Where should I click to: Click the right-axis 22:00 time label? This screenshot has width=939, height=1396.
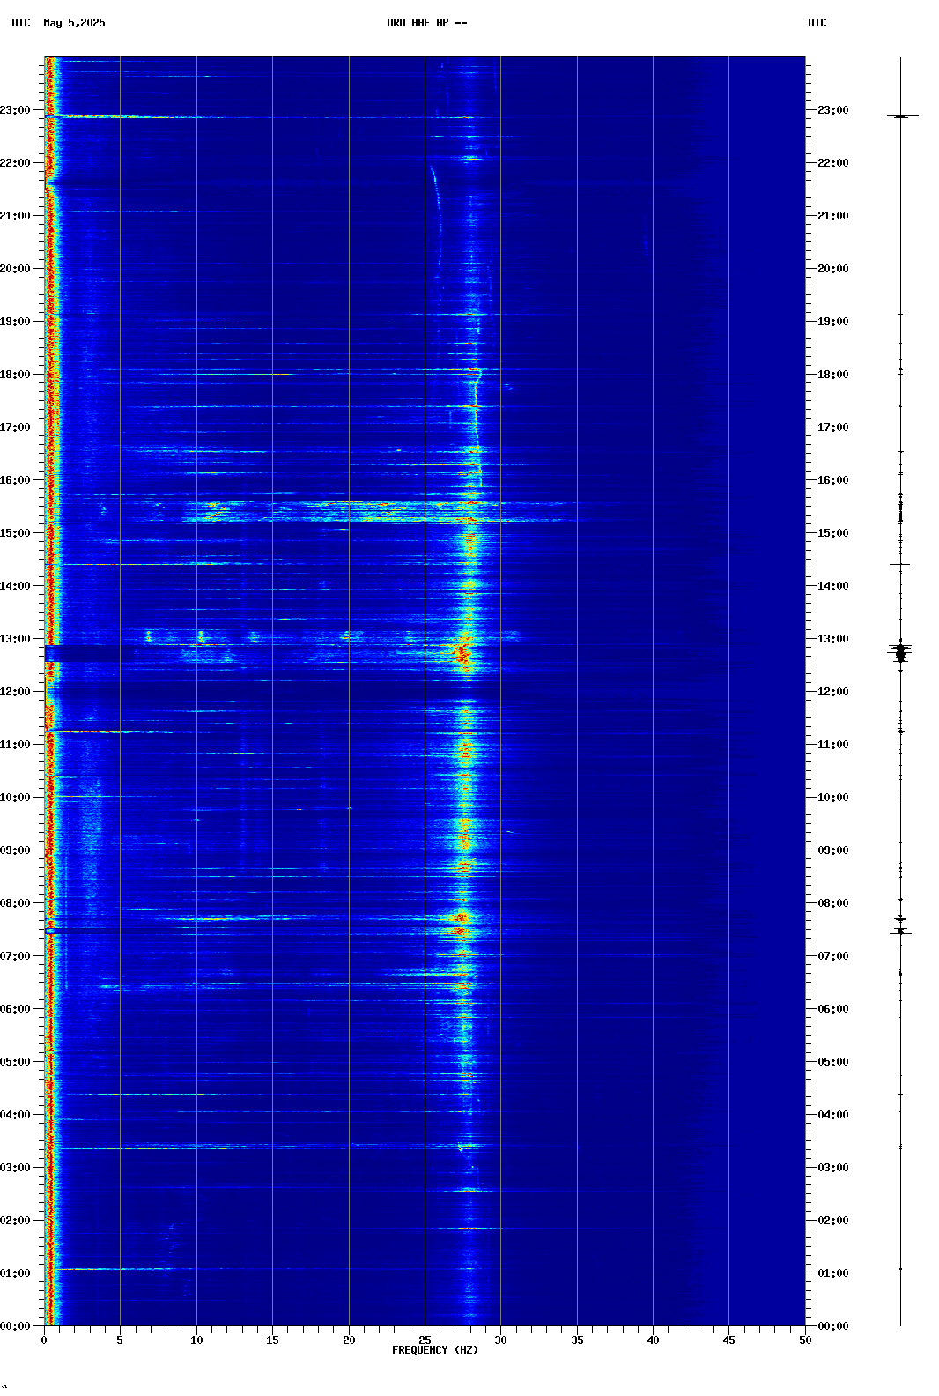pos(833,163)
